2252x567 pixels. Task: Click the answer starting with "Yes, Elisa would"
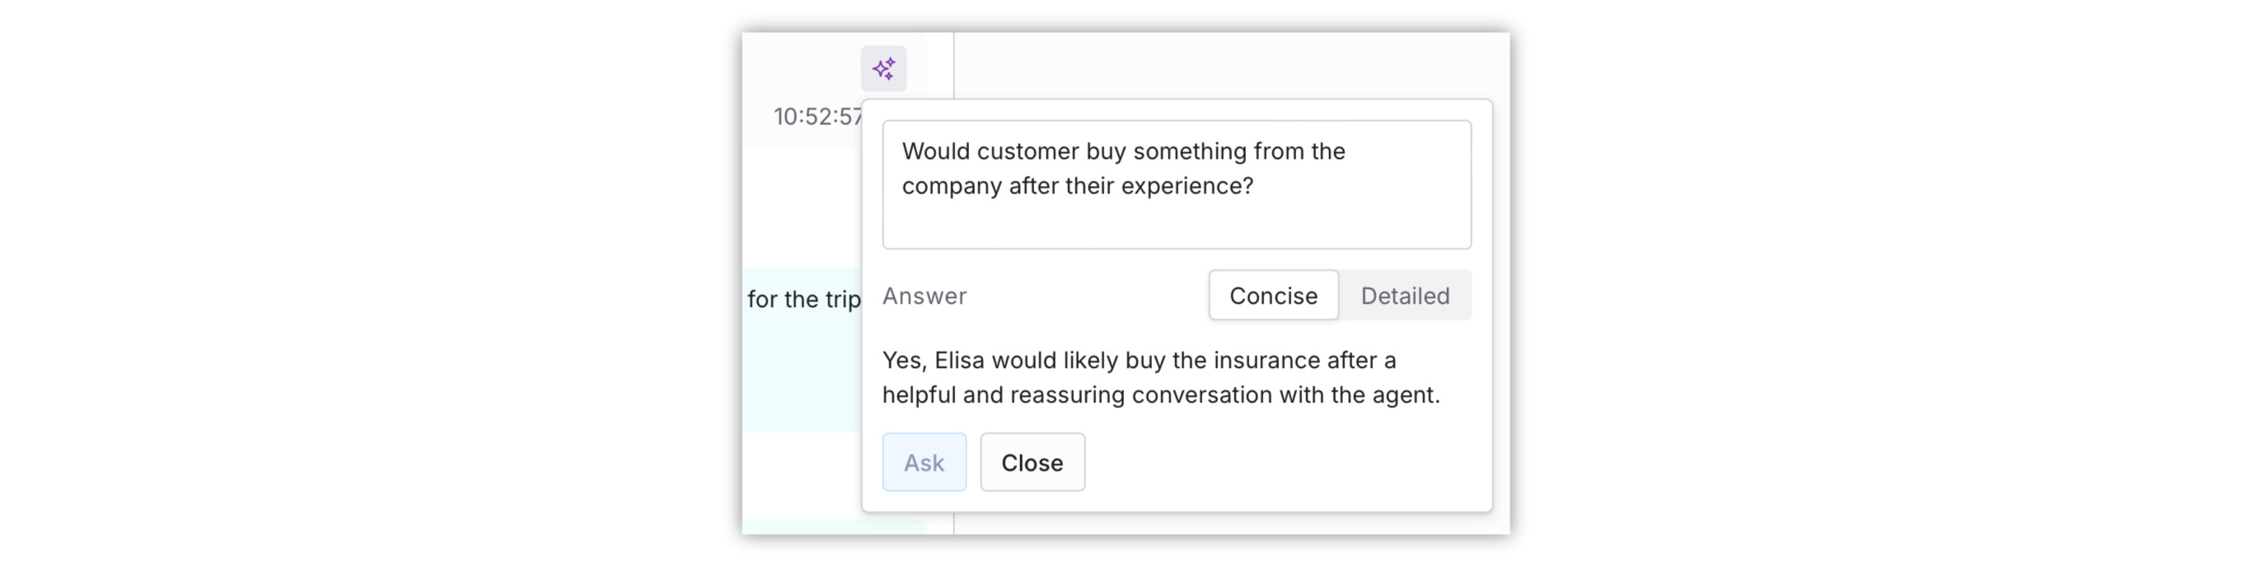tap(1161, 378)
